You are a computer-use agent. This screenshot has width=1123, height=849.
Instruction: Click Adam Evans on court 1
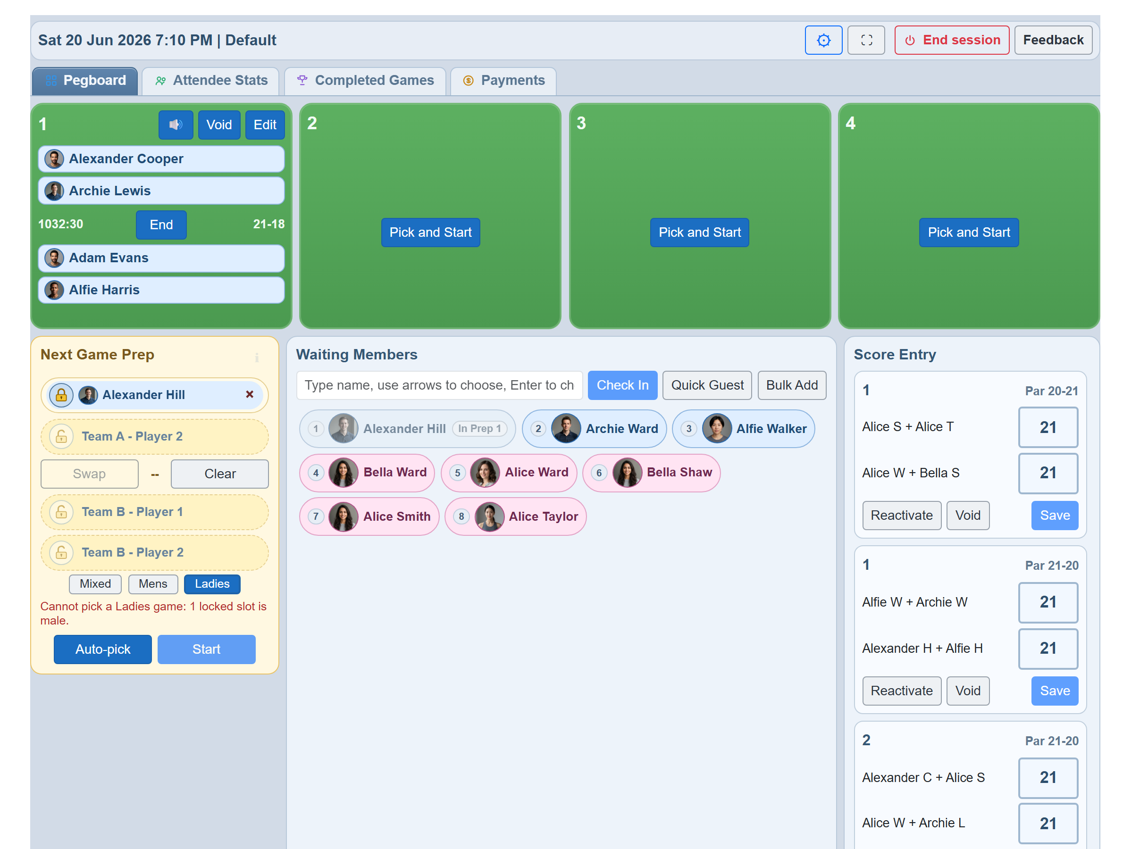coord(161,258)
